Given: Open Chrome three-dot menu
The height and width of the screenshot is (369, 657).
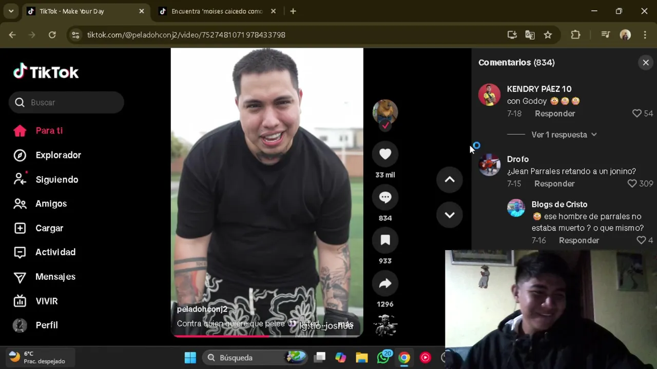Looking at the screenshot, I should [645, 35].
